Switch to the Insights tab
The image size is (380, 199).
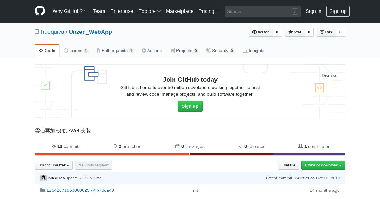click(x=253, y=51)
